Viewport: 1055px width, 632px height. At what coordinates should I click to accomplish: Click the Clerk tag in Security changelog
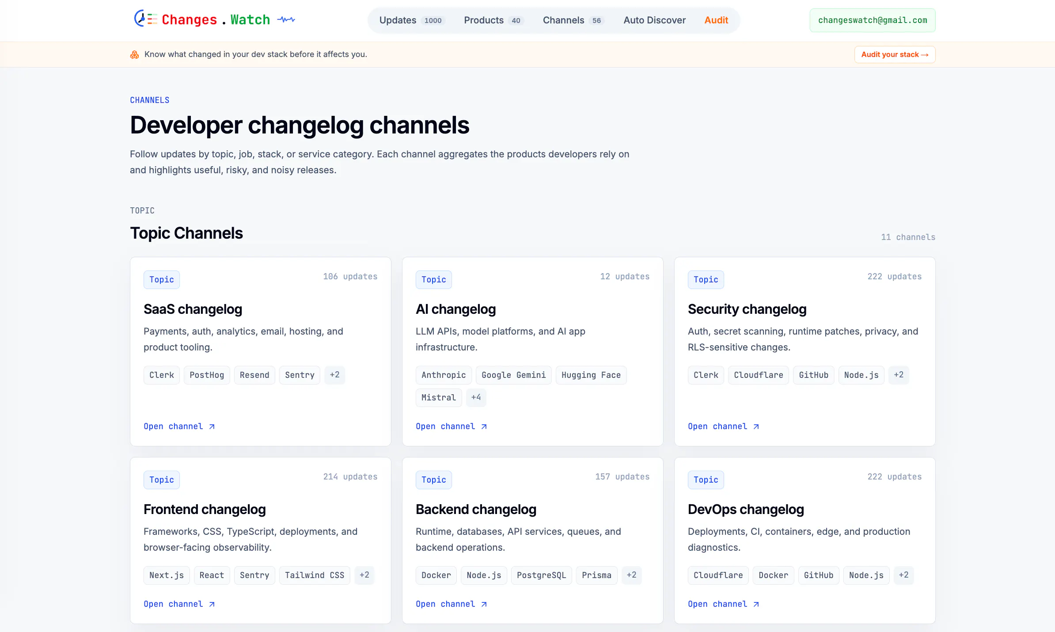706,375
